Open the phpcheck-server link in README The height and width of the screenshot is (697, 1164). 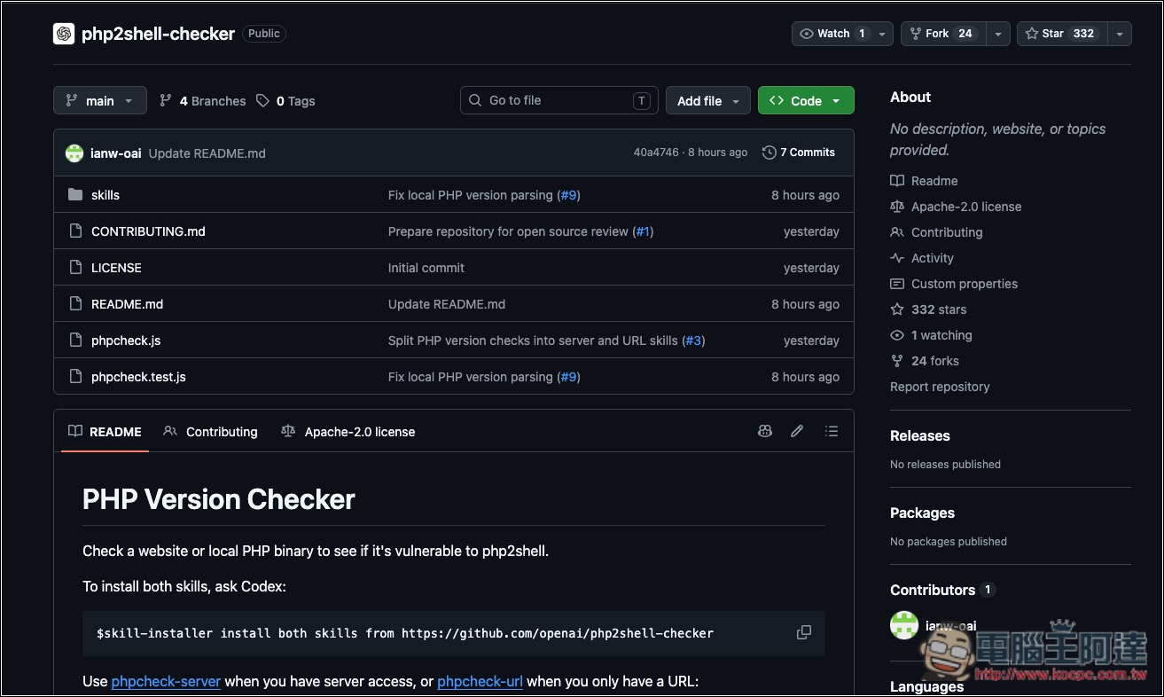tap(166, 681)
